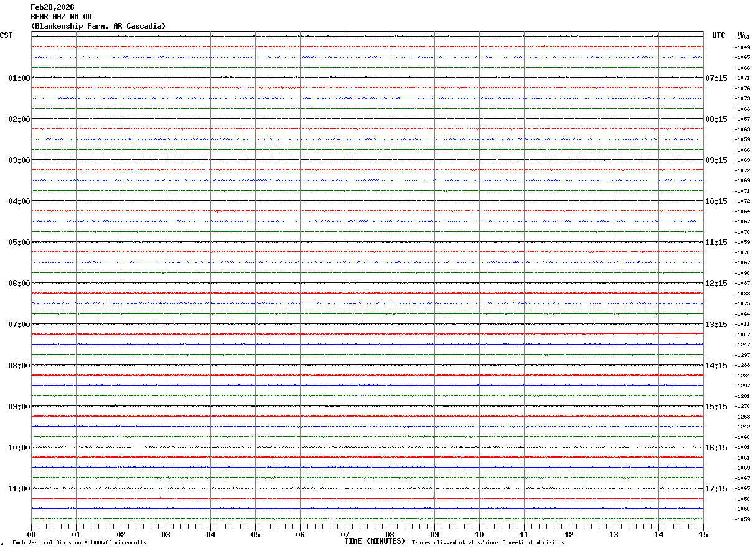
Task: Click the traces clipped at plus/minus 5 note
Action: point(488,542)
